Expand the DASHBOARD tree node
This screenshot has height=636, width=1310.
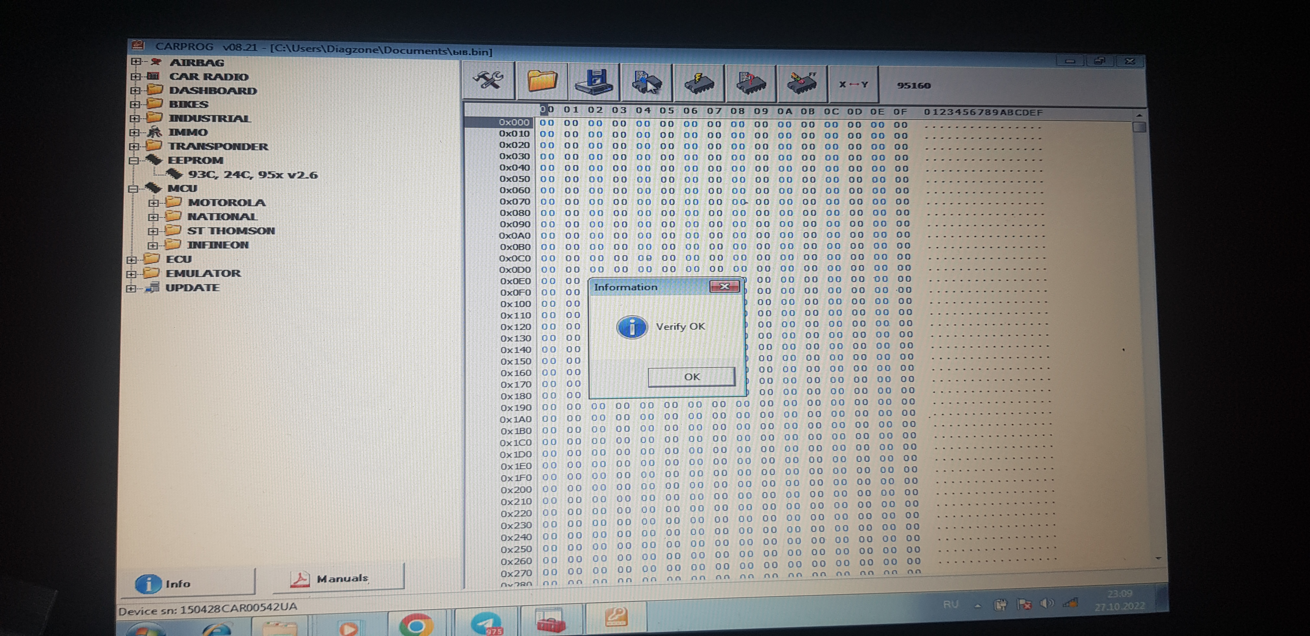(x=135, y=91)
